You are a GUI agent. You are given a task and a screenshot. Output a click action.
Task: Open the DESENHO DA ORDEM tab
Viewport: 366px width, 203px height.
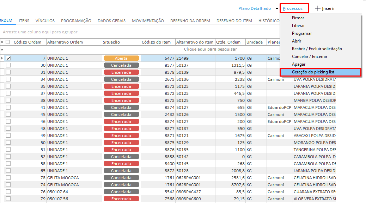[190, 21]
